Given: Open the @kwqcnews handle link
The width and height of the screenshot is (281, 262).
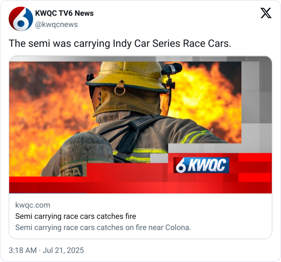Looking at the screenshot, I should 56,25.
